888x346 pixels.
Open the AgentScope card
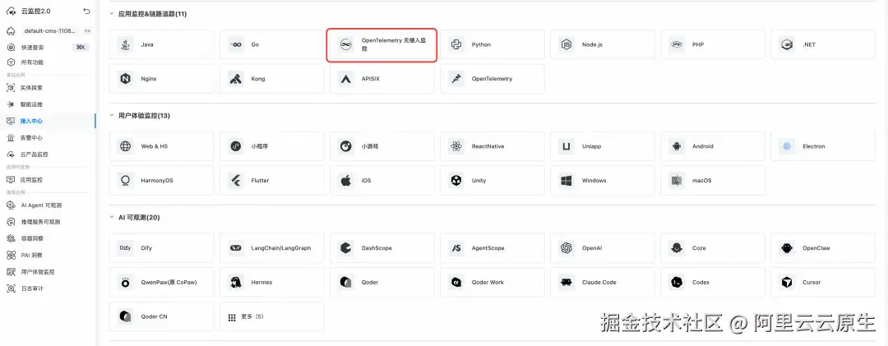click(493, 248)
